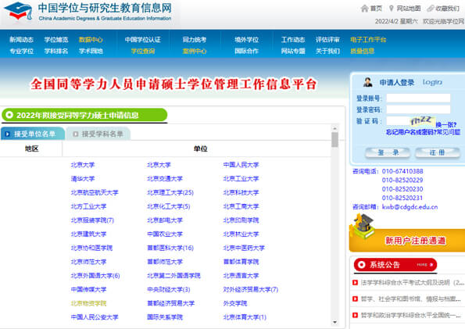Open 关于我们 navigation item
The image size is (465, 329).
[327, 51]
